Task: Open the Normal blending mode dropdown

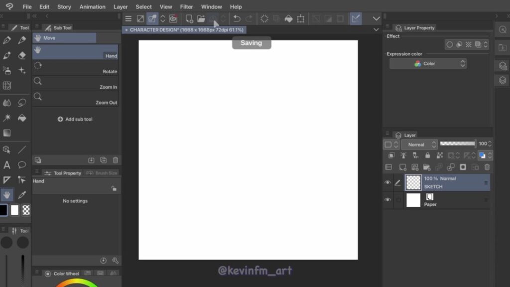Action: pyautogui.click(x=419, y=144)
